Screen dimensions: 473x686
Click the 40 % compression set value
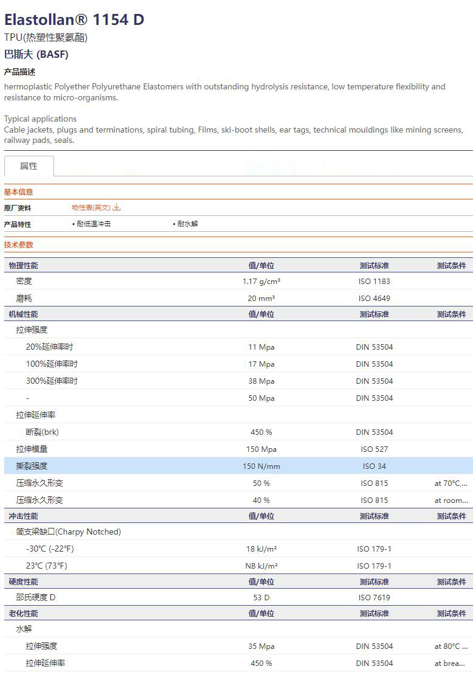[x=261, y=501]
